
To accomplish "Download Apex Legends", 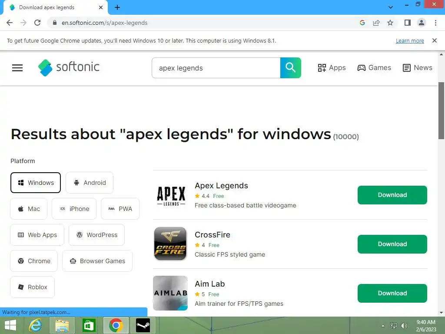I will coord(392,195).
